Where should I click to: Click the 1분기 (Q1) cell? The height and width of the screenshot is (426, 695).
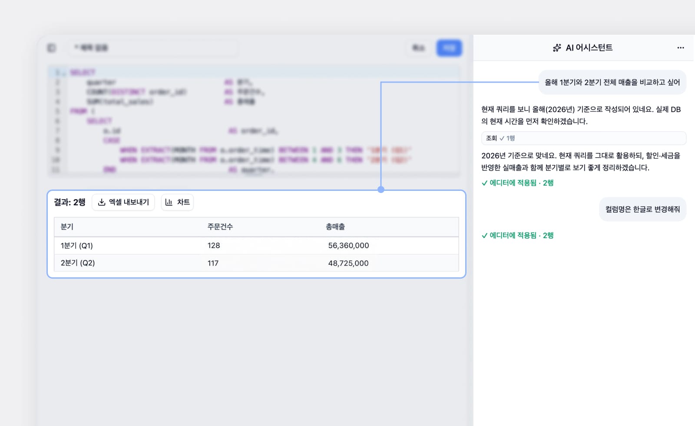pos(77,246)
